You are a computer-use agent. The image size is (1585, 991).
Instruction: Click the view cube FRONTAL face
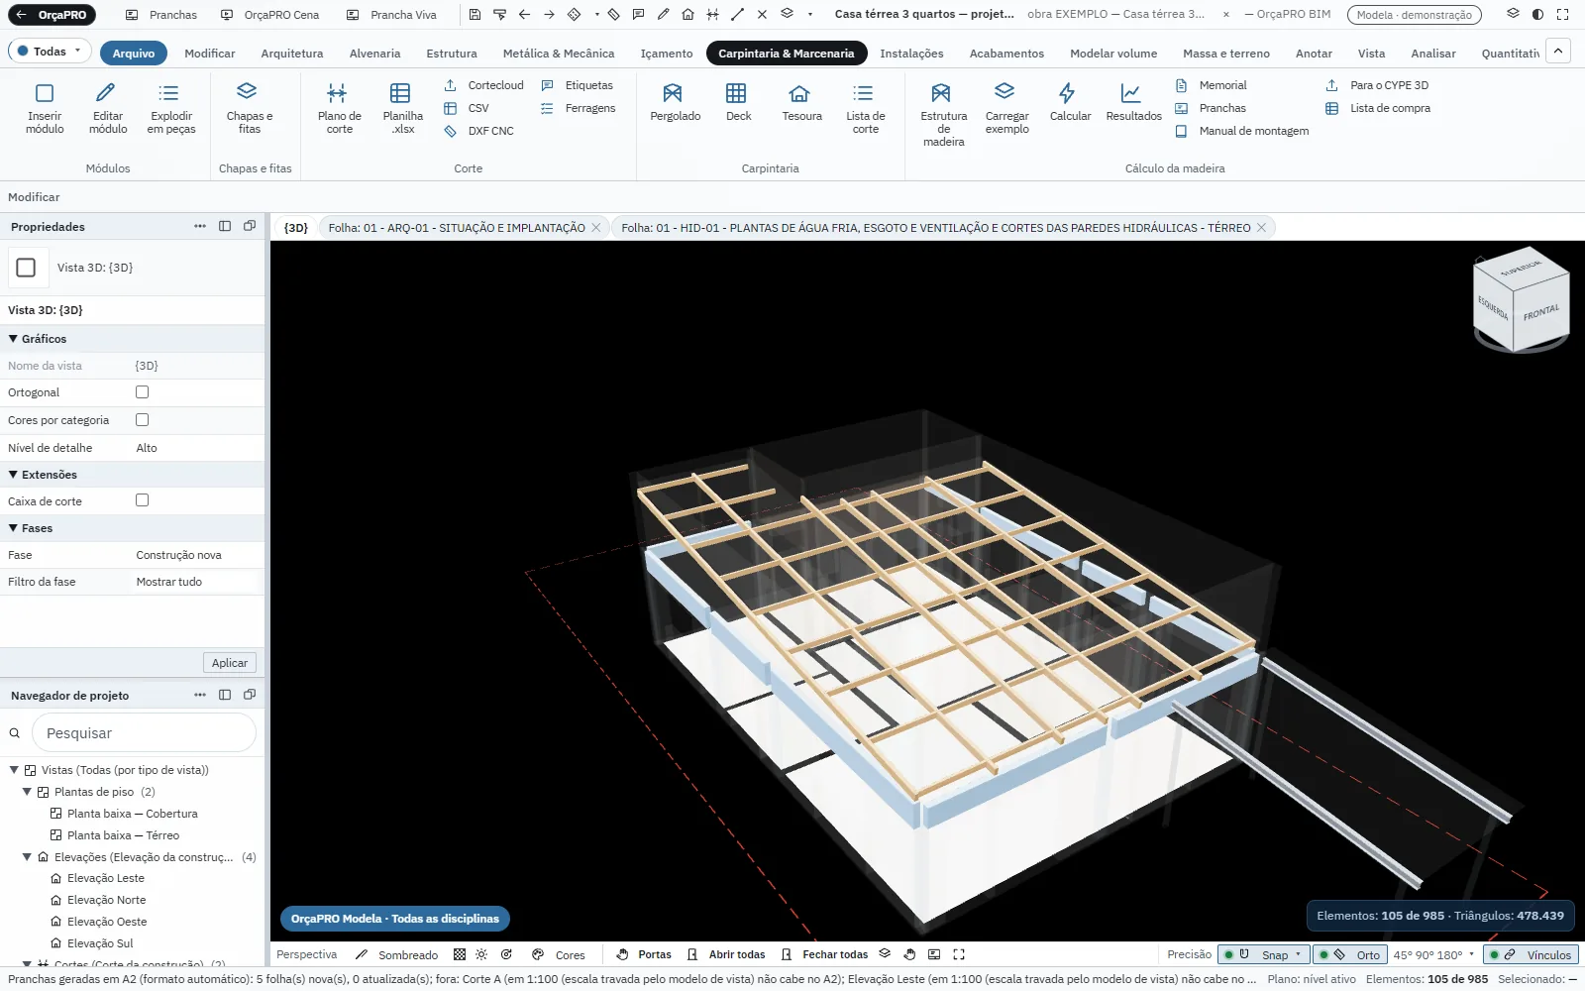tap(1540, 312)
